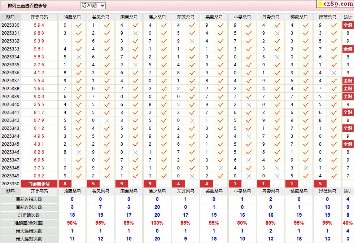Click the X mark for 小旻杀号 in row 2025347
The height and width of the screenshot is (243, 354).
[x=249, y=160]
